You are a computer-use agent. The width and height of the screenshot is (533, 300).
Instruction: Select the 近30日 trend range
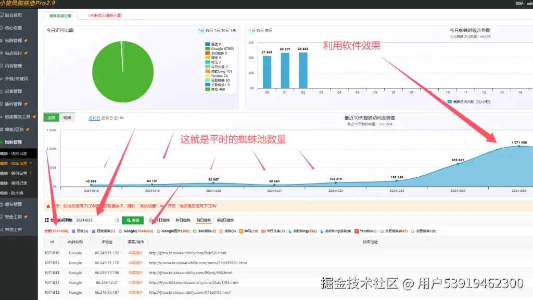[x=107, y=118]
